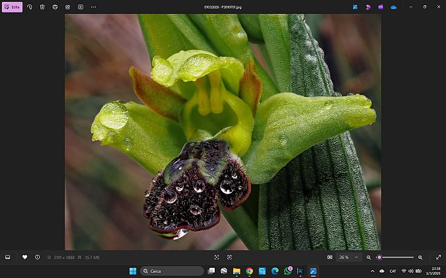Open the three-dots more options menu

point(93,7)
